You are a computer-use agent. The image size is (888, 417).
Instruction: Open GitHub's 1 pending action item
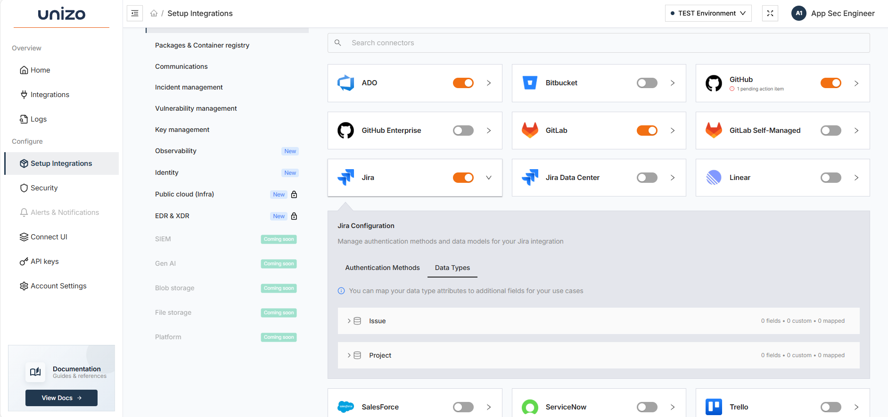tap(756, 89)
